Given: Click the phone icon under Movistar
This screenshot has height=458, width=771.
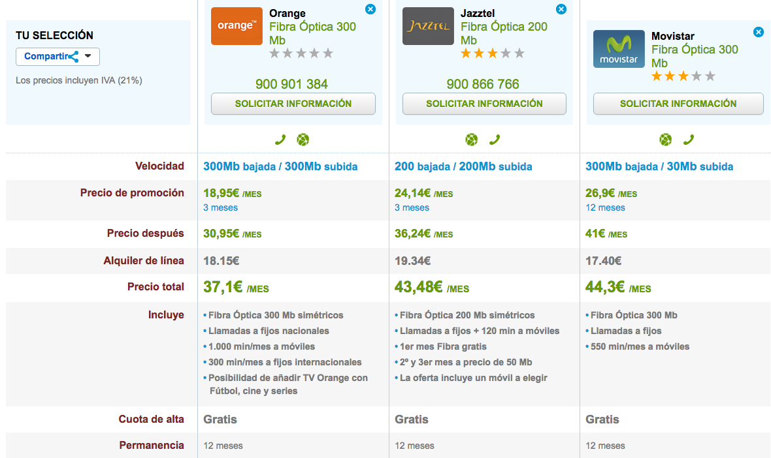Looking at the screenshot, I should click(x=689, y=140).
